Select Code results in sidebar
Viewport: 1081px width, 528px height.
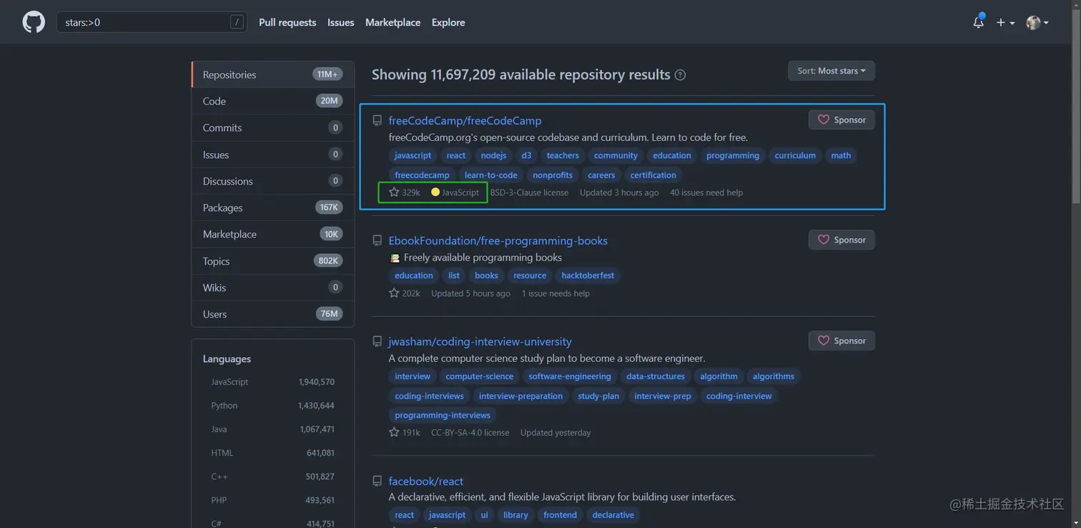pyautogui.click(x=273, y=101)
